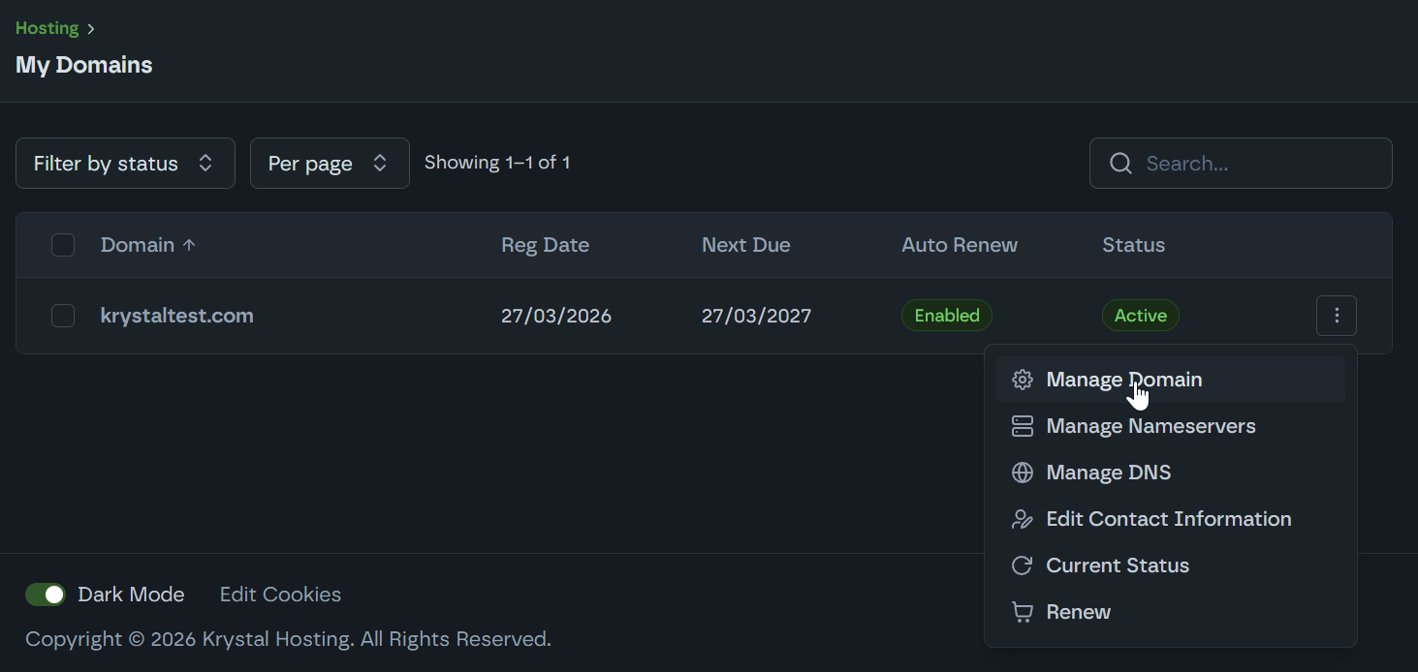Click the globe icon beside Manage DNS

(x=1022, y=473)
